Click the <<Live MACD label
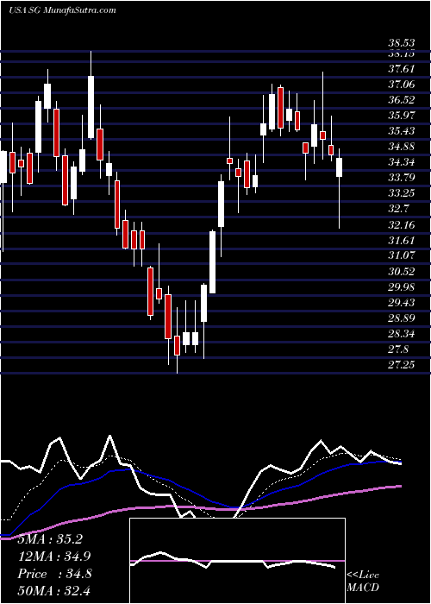The height and width of the screenshot is (604, 431). pos(363,582)
